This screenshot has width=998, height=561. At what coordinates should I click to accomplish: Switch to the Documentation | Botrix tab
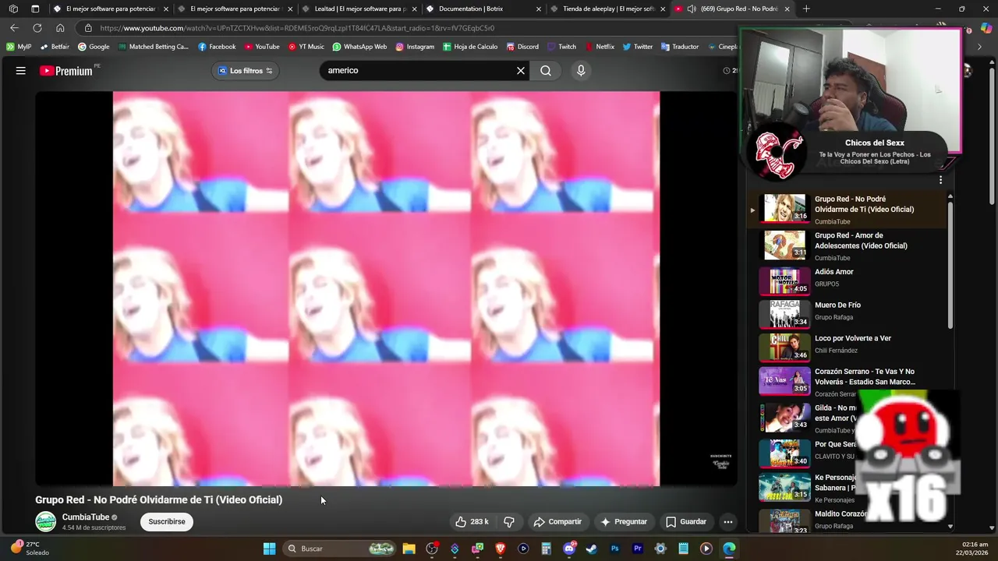click(483, 9)
